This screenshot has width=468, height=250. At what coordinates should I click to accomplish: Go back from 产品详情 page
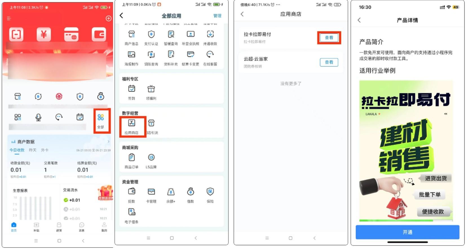(x=359, y=20)
